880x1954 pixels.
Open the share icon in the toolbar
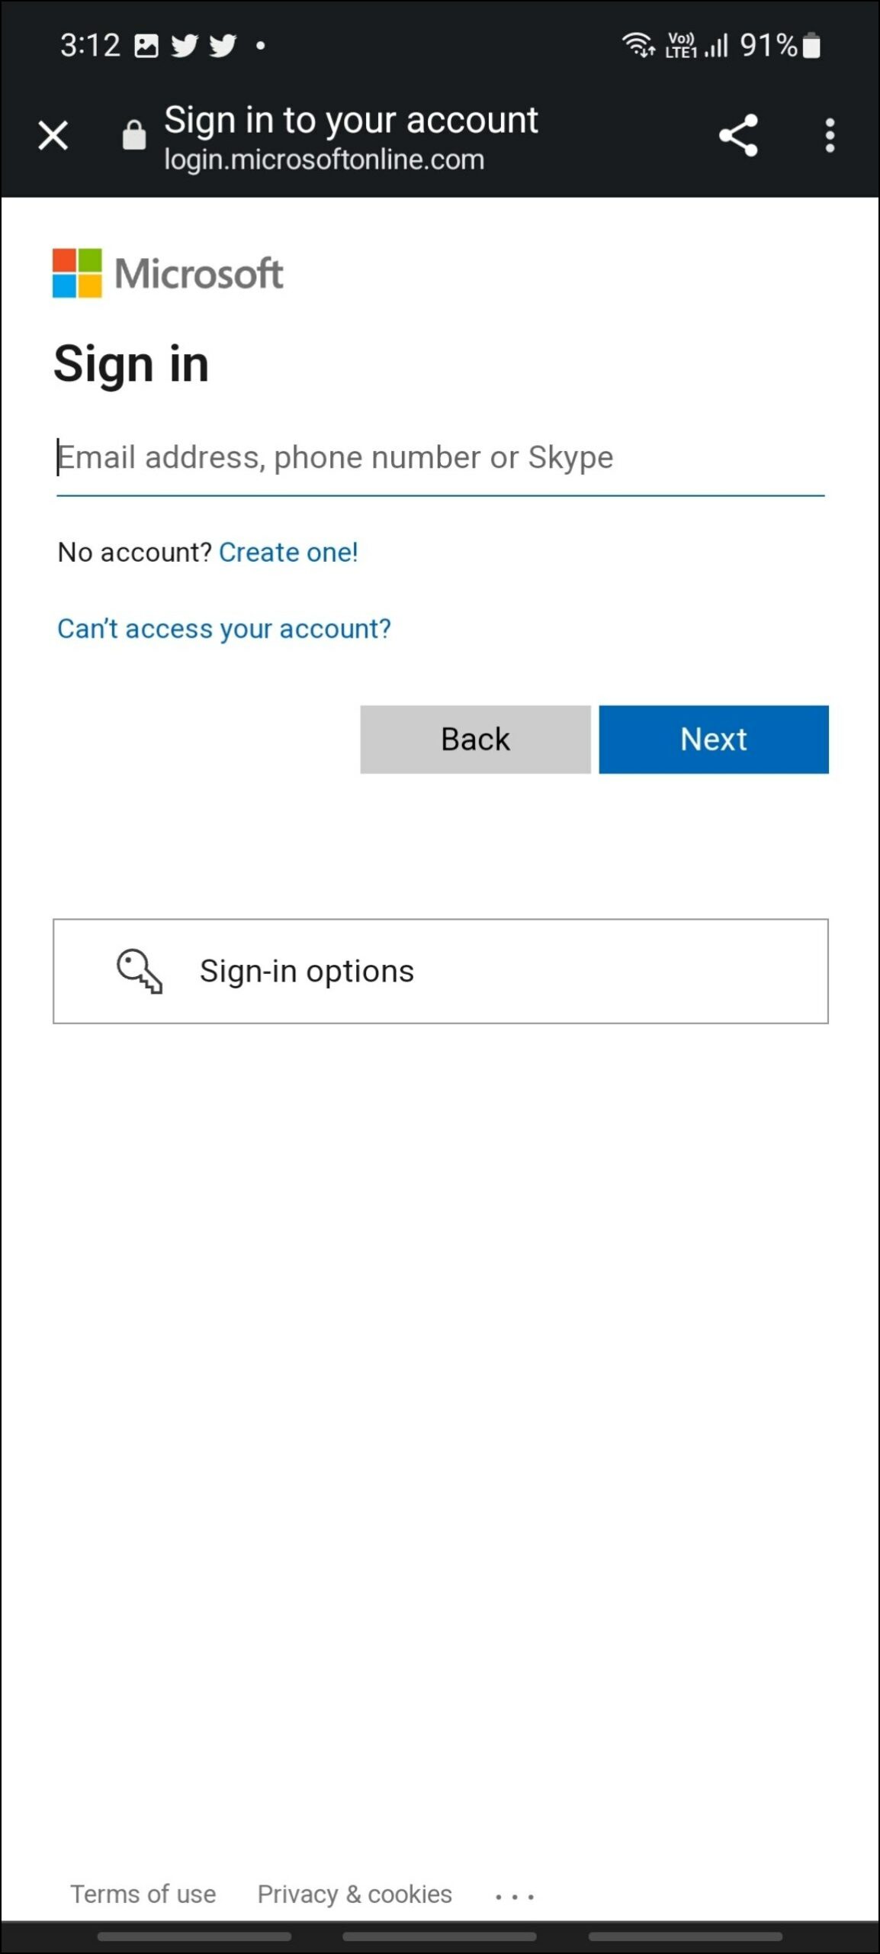coord(738,135)
